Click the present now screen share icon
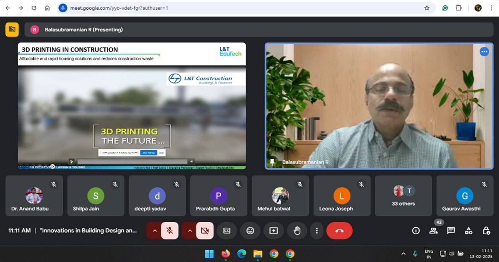The height and width of the screenshot is (262, 499). click(x=273, y=231)
